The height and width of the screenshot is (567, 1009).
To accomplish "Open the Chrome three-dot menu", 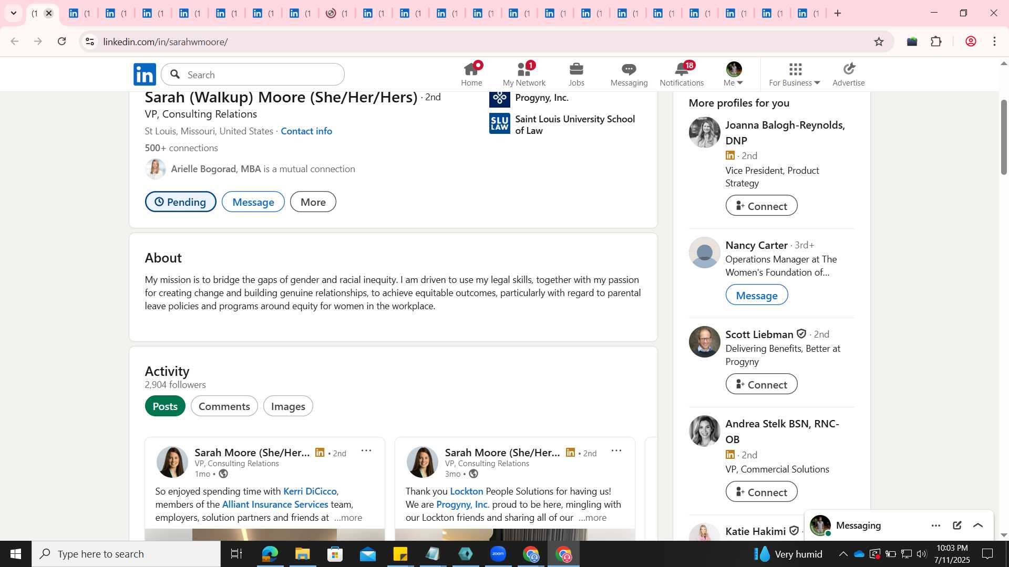I will point(994,41).
